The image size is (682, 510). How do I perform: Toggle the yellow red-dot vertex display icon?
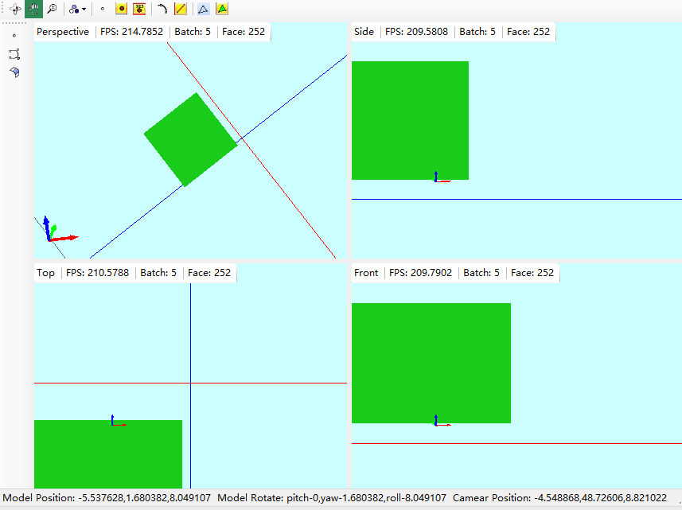[121, 9]
